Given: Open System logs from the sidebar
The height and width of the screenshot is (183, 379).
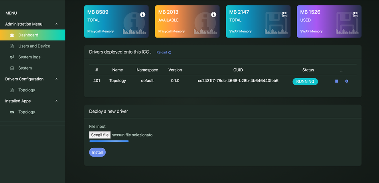Looking at the screenshot, I should click(30, 57).
